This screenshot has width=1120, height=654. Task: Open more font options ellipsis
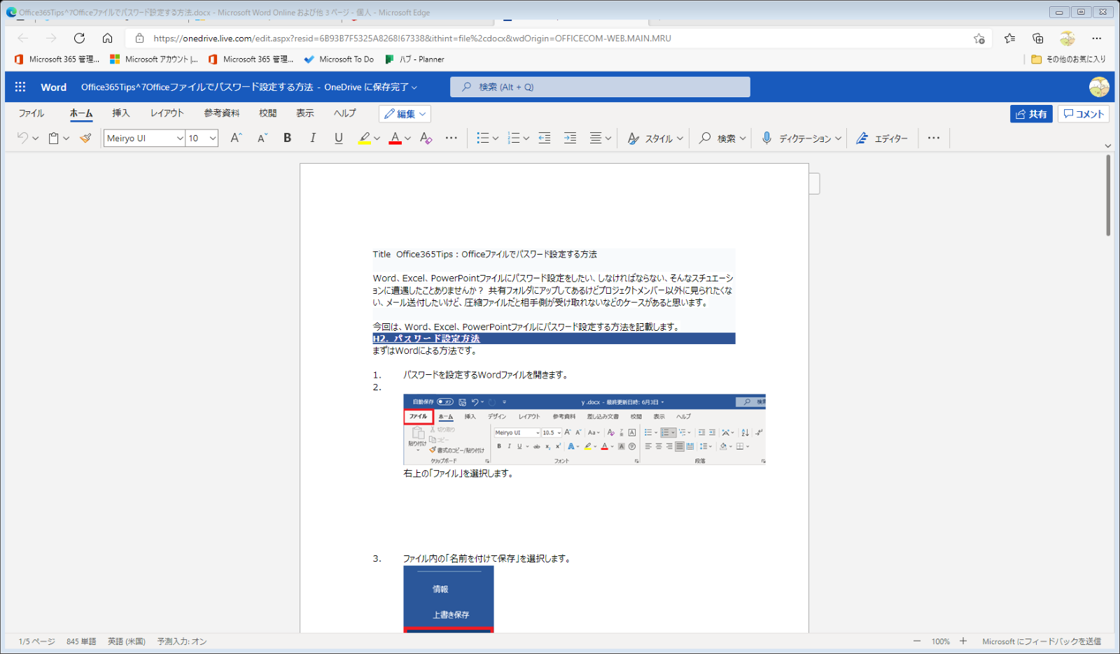451,138
